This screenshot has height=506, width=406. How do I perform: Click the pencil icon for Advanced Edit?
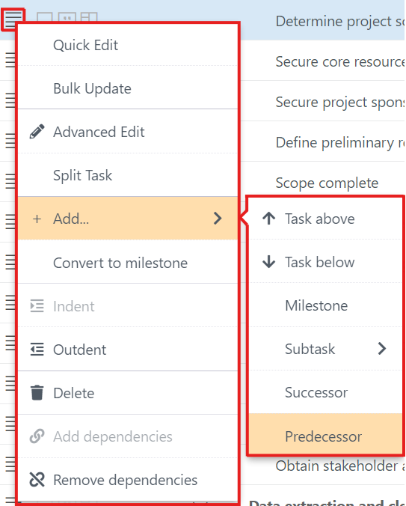point(37,132)
